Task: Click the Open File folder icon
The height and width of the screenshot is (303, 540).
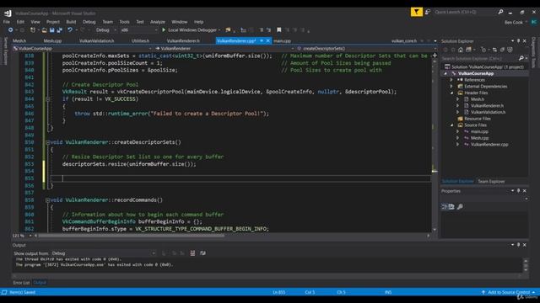Action: pyautogui.click(x=45, y=30)
